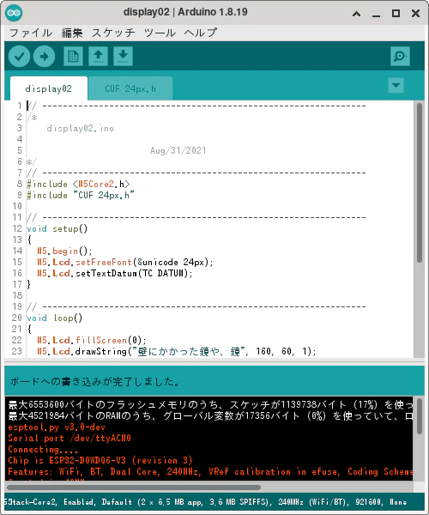This screenshot has height=515, width=429.
Task: Click the M5.Lcd.drawString line
Action: (x=177, y=351)
